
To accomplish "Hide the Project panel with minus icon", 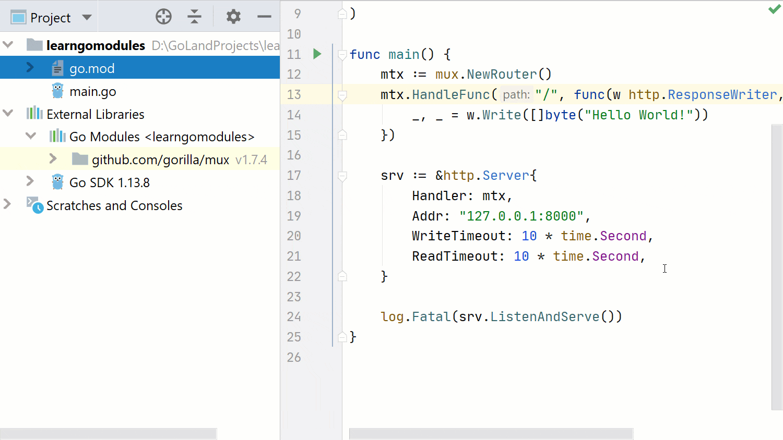I will (x=264, y=17).
